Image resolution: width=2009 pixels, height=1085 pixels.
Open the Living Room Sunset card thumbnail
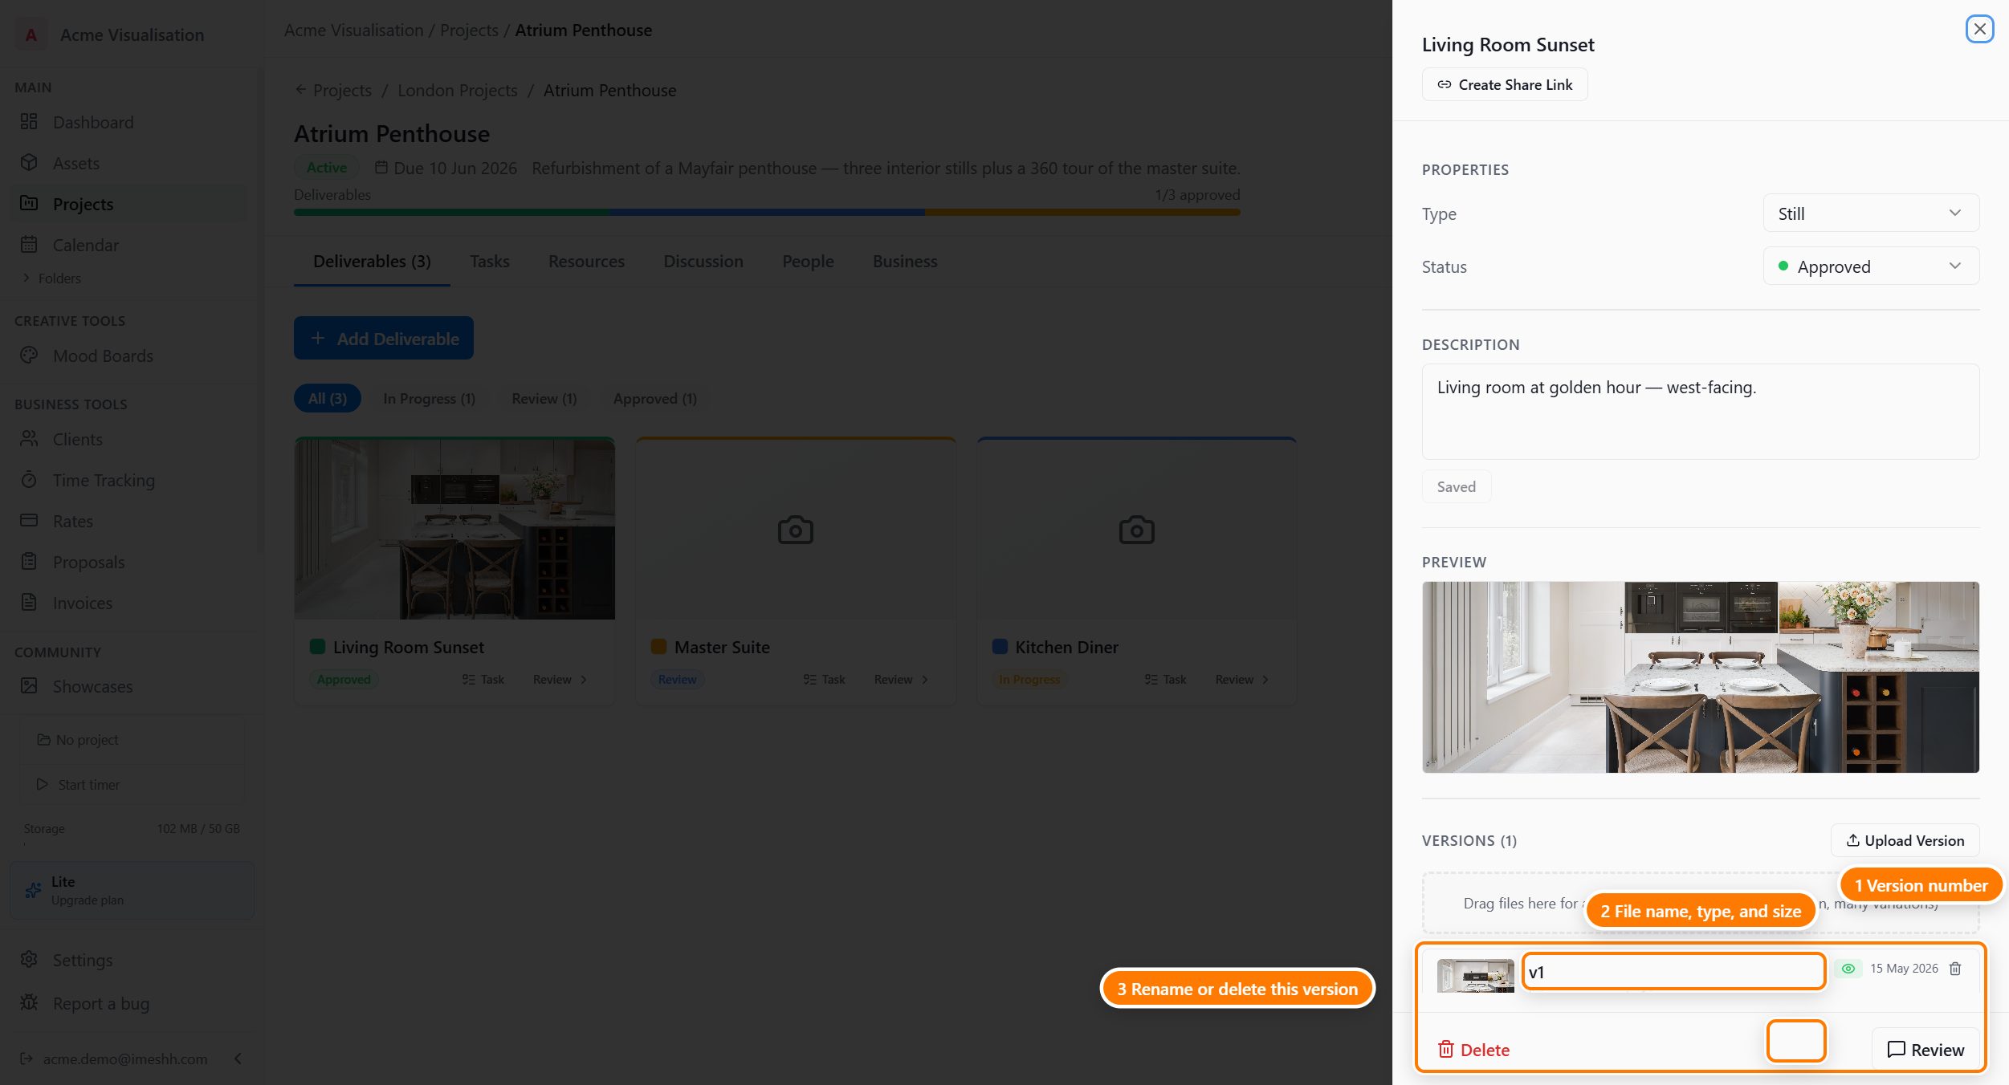(454, 529)
